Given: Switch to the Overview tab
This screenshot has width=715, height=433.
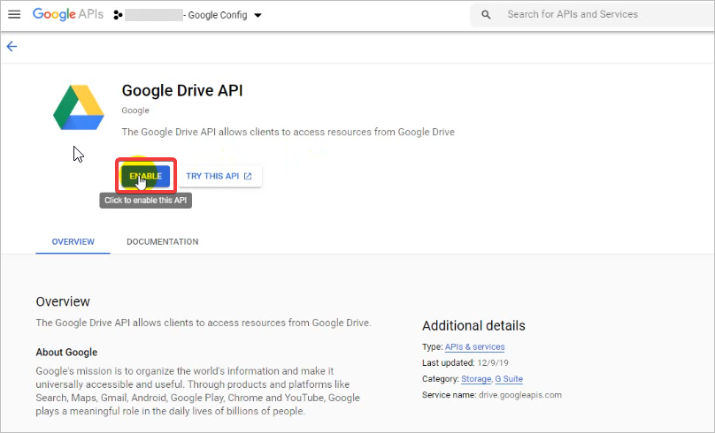Looking at the screenshot, I should click(73, 242).
